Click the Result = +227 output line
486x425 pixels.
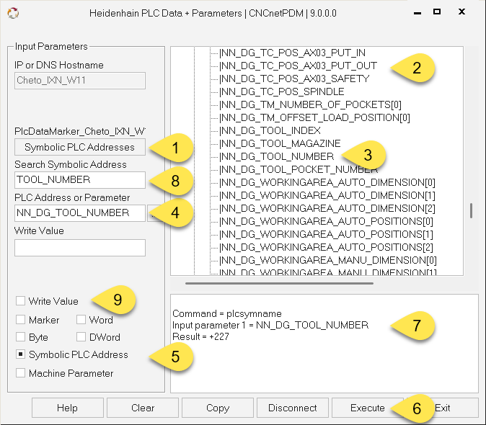(x=200, y=336)
